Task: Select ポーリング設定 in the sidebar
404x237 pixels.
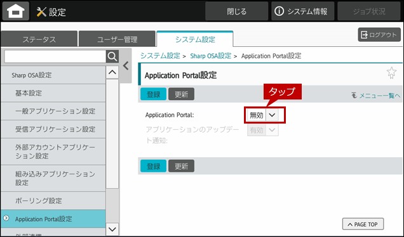Action: (53, 200)
